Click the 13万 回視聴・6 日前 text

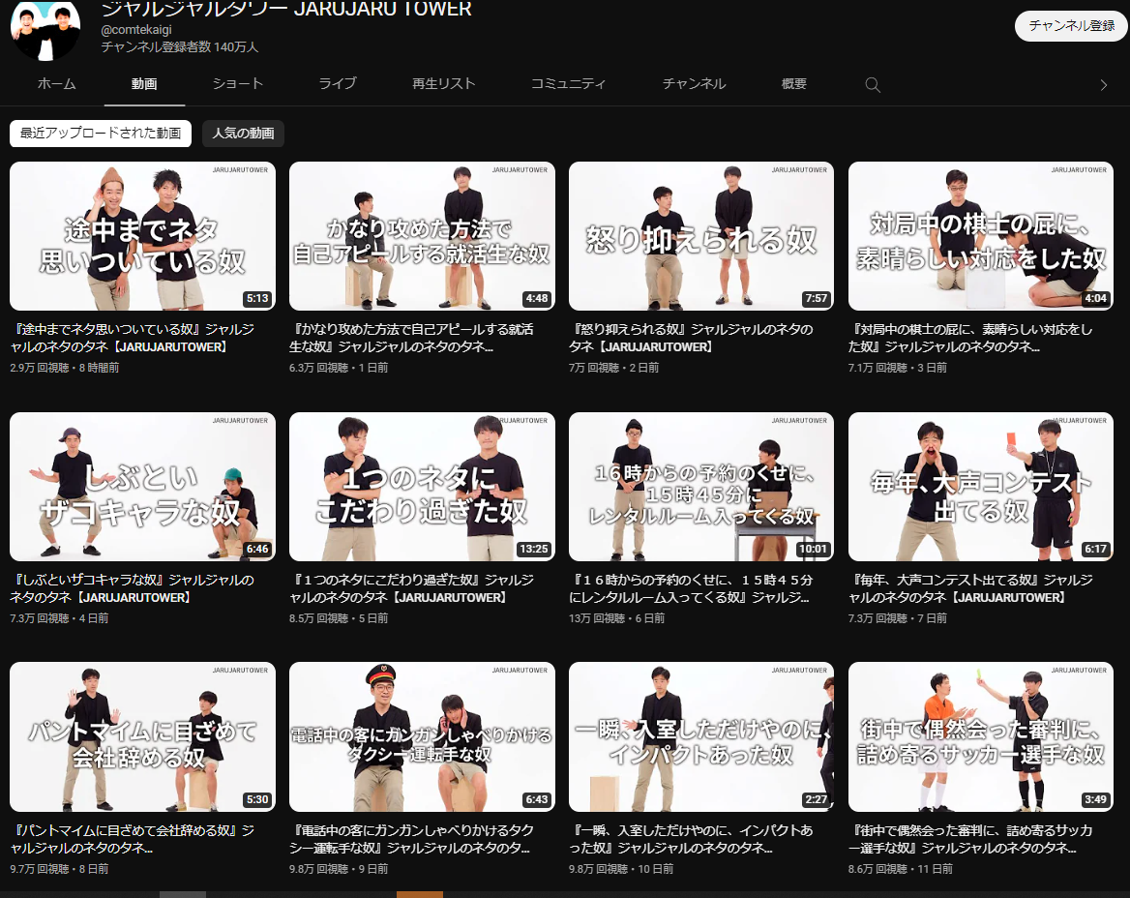point(617,618)
